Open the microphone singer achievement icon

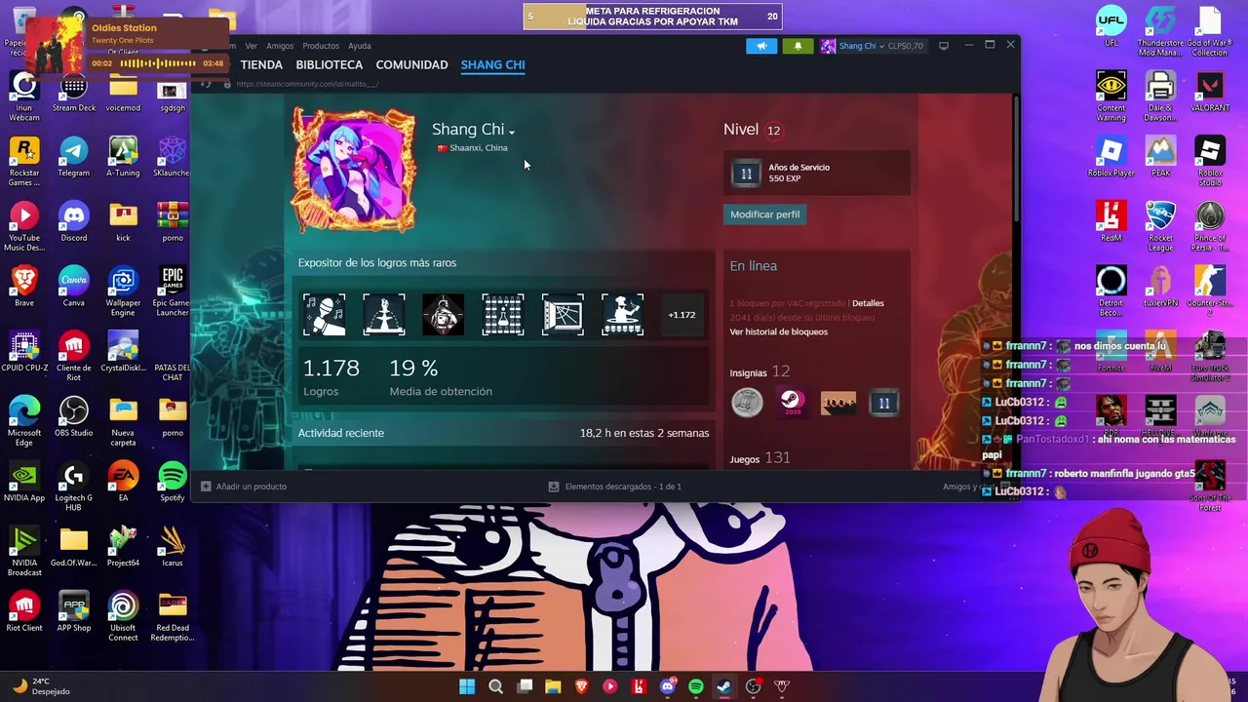coord(324,315)
